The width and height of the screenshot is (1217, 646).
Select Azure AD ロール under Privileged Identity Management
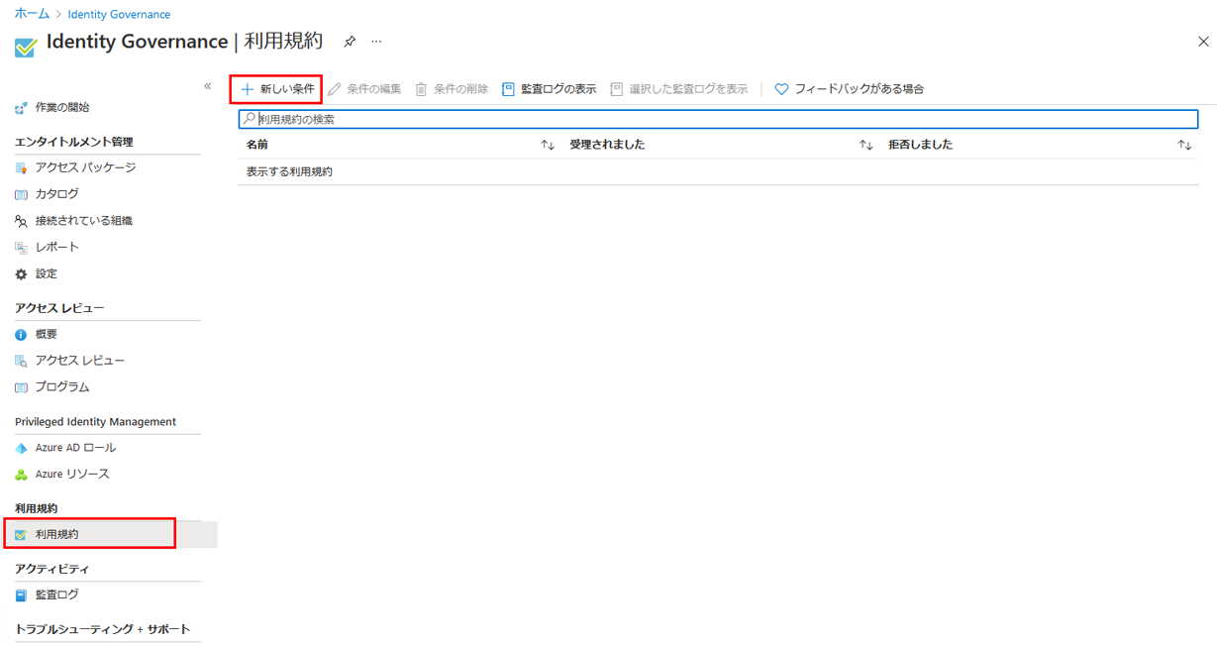pos(73,447)
